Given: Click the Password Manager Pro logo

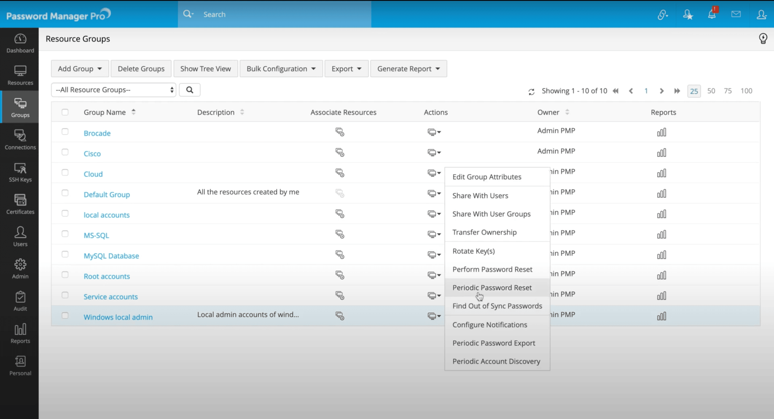Looking at the screenshot, I should 59,15.
